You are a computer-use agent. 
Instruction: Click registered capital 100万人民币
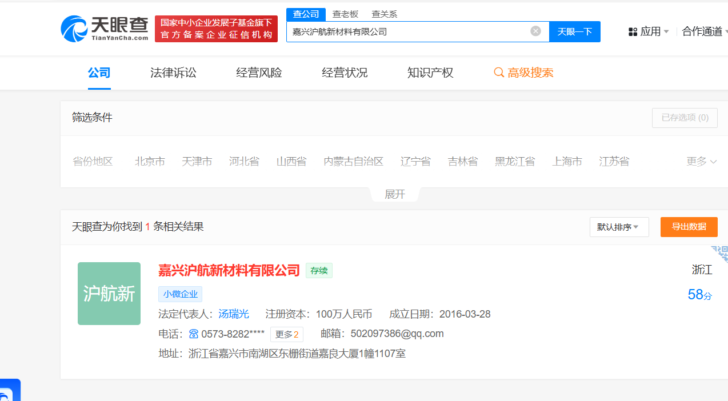pyautogui.click(x=344, y=314)
